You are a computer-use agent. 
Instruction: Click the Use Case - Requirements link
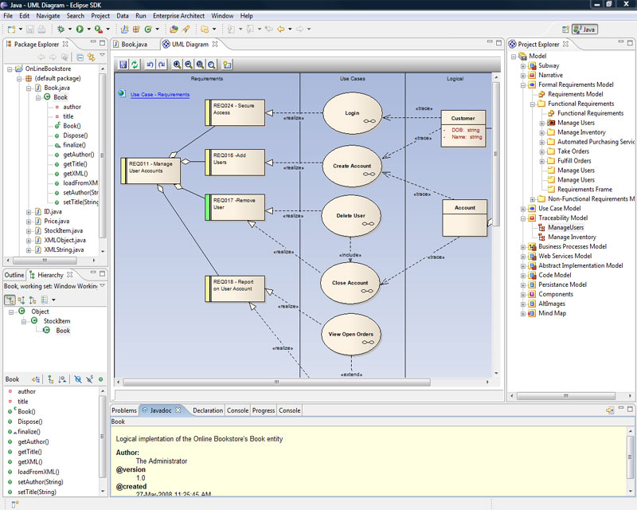tap(159, 94)
